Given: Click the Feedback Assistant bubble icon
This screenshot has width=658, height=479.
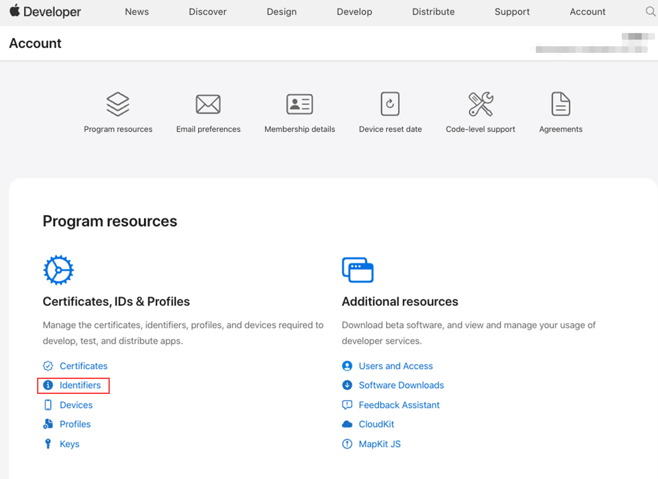Looking at the screenshot, I should coord(347,405).
